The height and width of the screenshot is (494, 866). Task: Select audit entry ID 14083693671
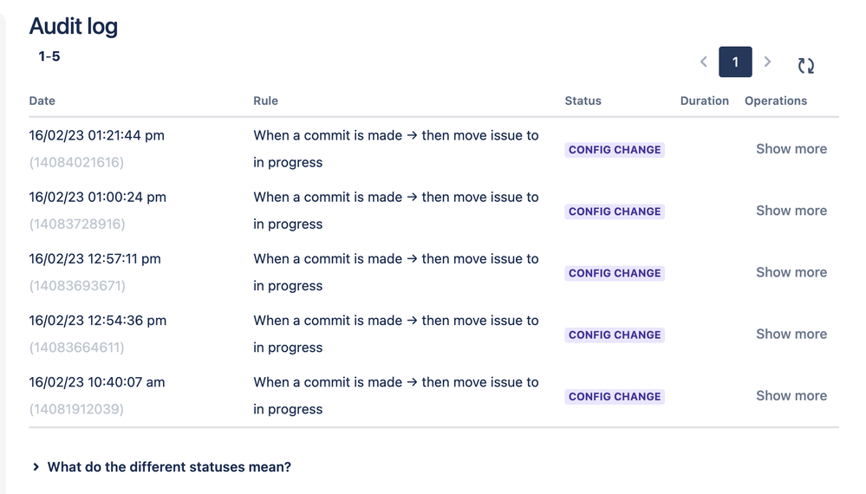tap(77, 286)
